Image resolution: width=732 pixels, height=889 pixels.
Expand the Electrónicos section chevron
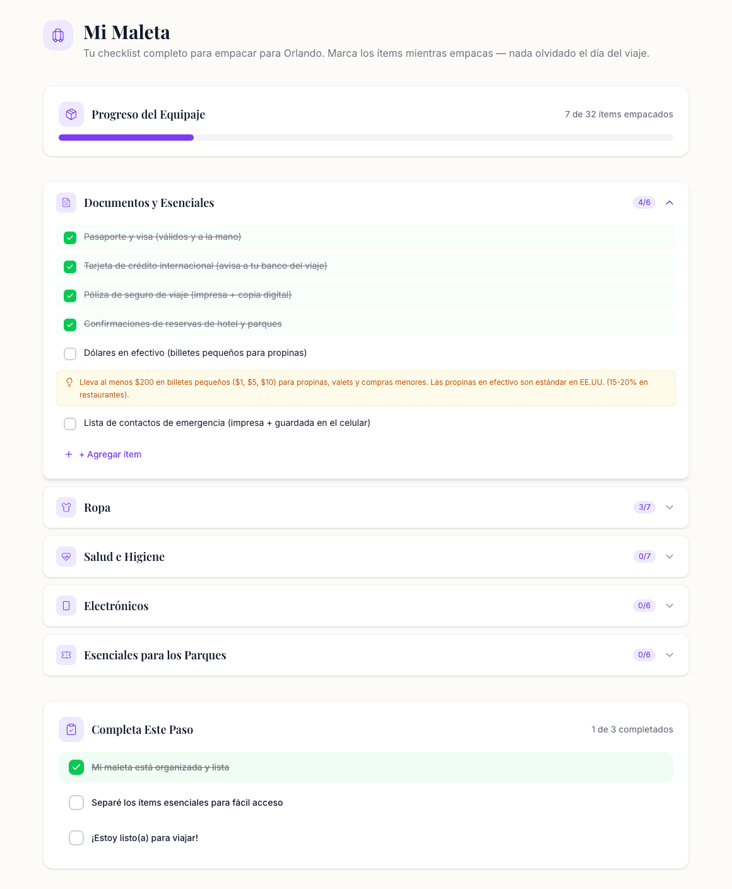coord(670,606)
